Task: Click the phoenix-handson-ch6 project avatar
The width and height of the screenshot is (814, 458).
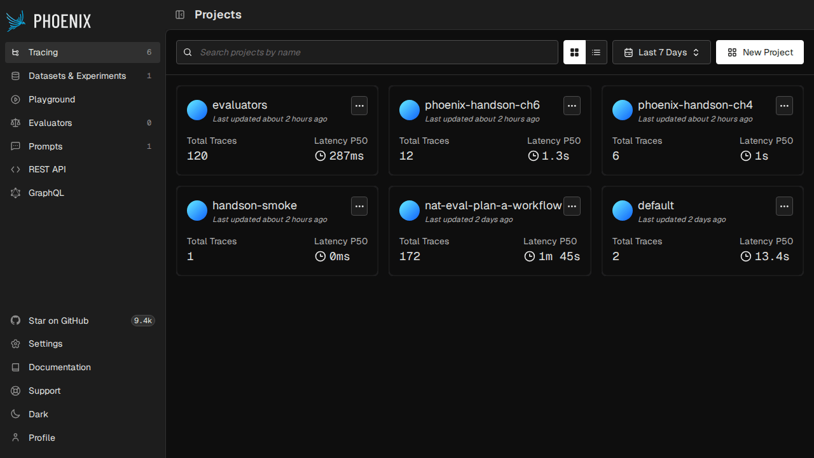Action: coord(410,110)
